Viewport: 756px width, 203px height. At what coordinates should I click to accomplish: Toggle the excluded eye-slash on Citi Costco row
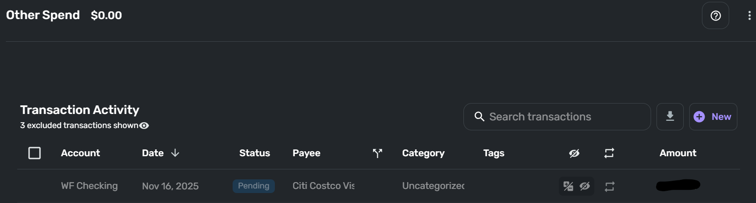tap(585, 186)
